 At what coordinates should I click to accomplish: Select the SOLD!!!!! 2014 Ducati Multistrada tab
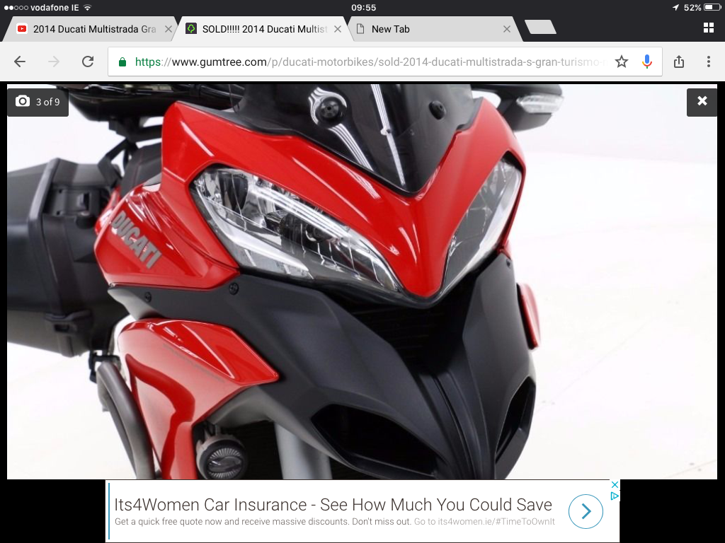(262, 29)
